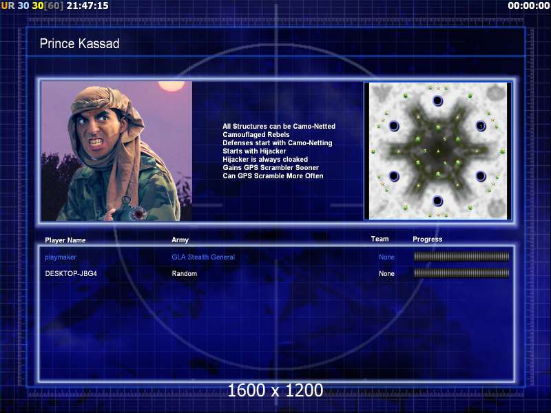551x413 pixels.
Task: Click the Random army entry
Action: pyautogui.click(x=184, y=273)
